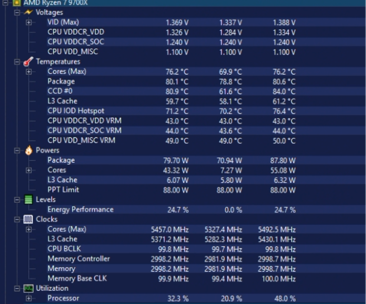366x304 pixels.
Task: Collapse the Clocks group
Action: coord(17,220)
